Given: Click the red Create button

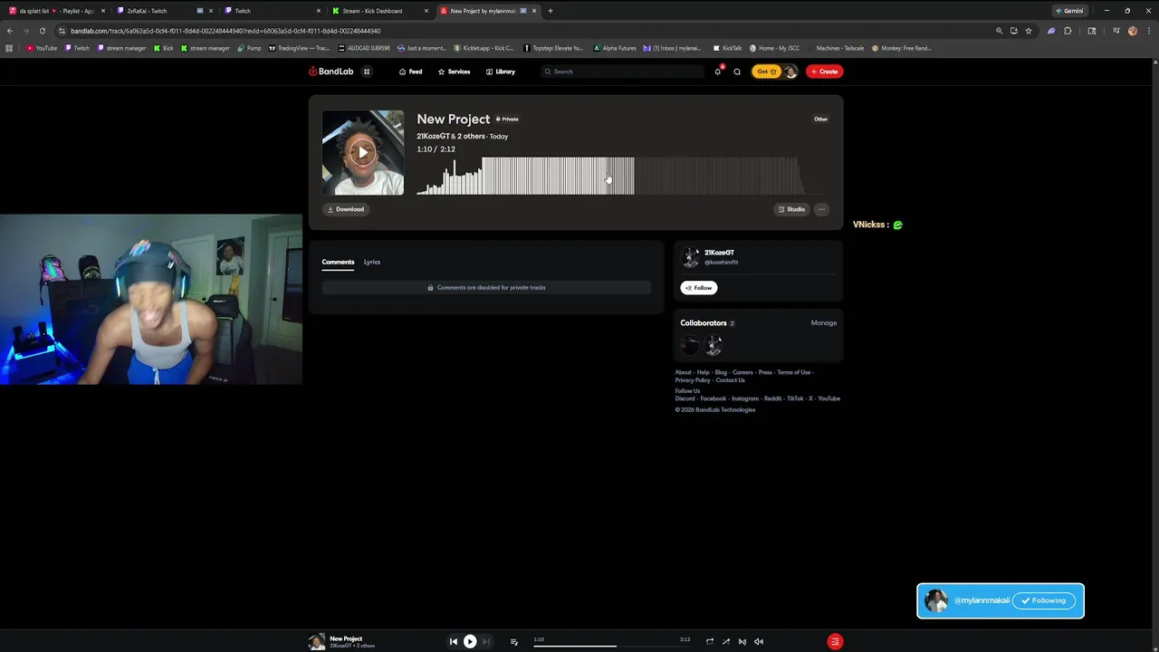Looking at the screenshot, I should point(824,72).
